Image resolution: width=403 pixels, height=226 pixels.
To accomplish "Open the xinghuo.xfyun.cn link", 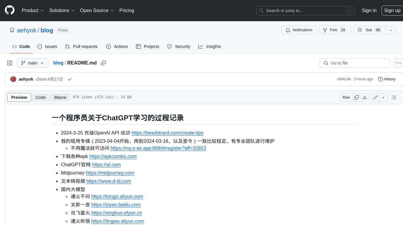I will pyautogui.click(x=116, y=213).
